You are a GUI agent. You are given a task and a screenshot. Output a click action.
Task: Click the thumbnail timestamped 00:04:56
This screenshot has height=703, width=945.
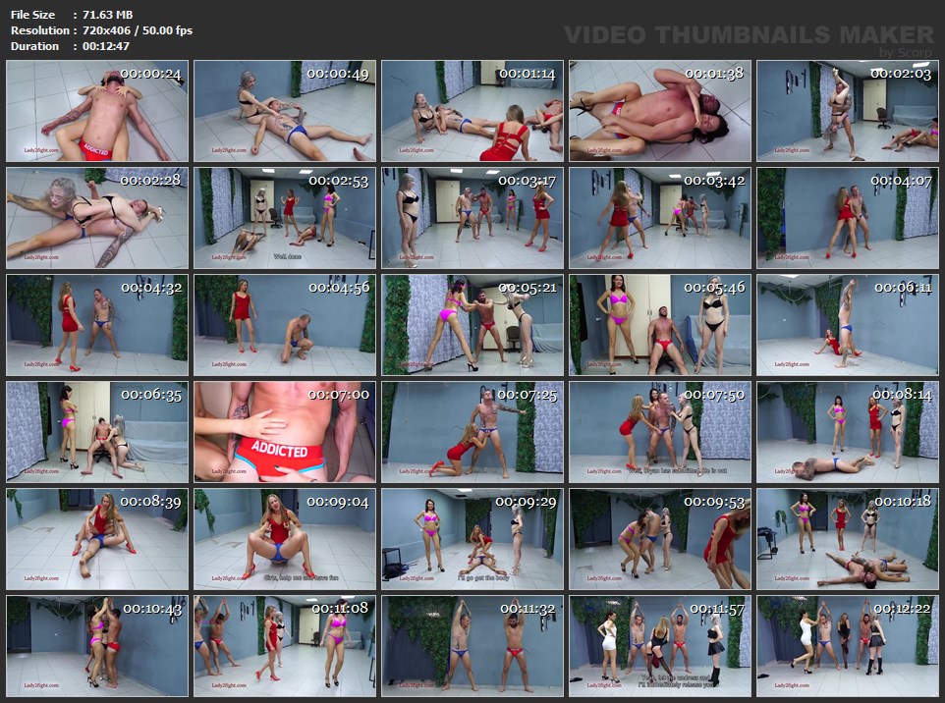(x=284, y=325)
